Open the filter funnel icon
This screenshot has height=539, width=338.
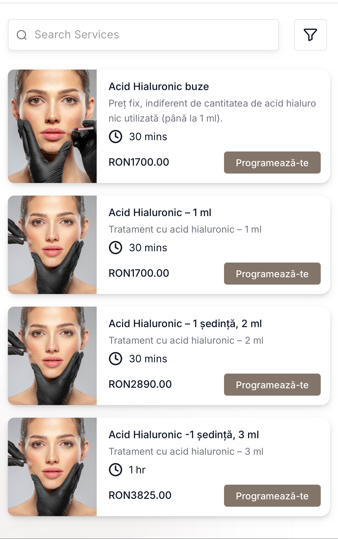310,35
